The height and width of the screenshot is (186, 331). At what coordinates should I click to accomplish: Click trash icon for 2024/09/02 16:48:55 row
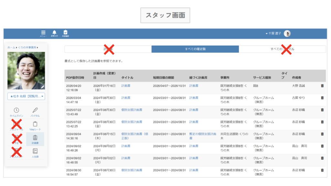322,158
